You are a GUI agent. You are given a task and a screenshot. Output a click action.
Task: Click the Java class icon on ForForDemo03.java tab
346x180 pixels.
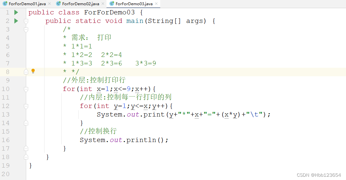point(112,4)
